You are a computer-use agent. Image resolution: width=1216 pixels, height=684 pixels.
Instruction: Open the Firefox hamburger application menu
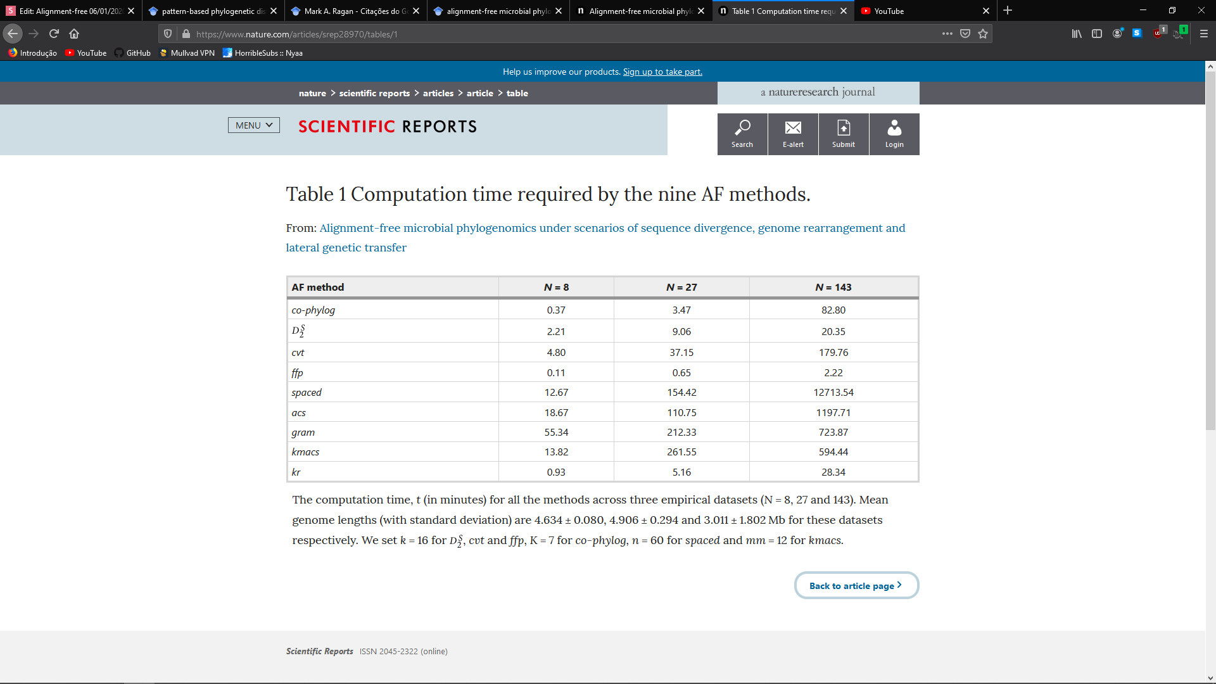[1203, 34]
